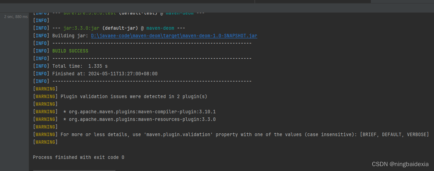Image resolution: width=434 pixels, height=171 pixels.
Task: Click the 'For more or less details' warning
Action: click(x=231, y=134)
